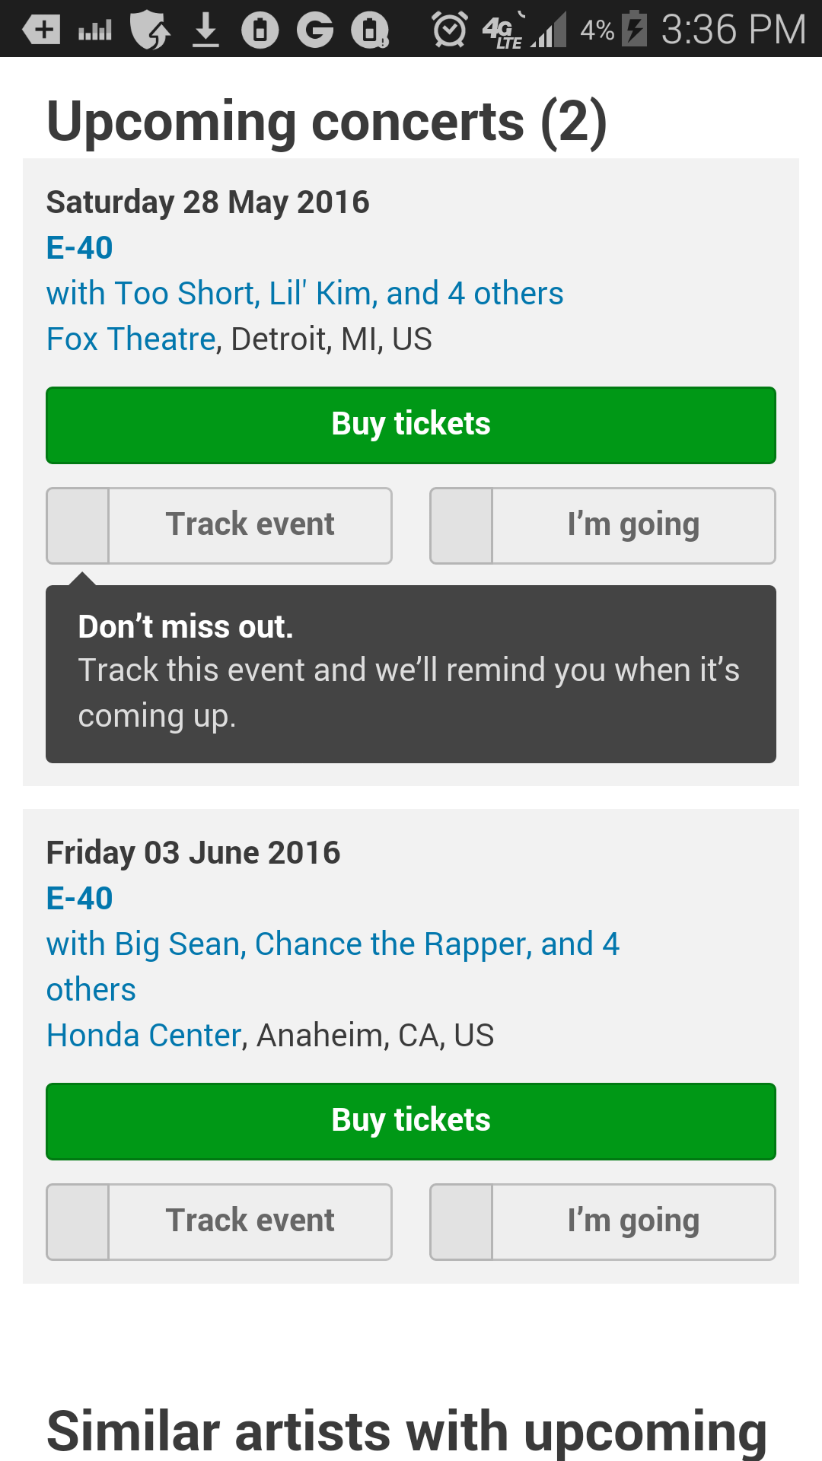Tap the shield security notification icon

[x=150, y=30]
